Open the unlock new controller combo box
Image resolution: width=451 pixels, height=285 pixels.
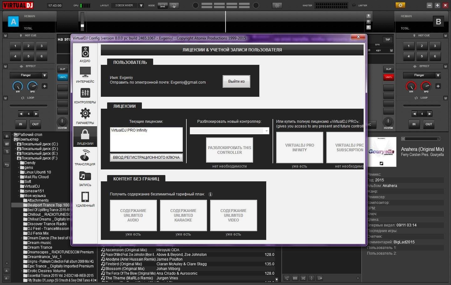coord(229,131)
